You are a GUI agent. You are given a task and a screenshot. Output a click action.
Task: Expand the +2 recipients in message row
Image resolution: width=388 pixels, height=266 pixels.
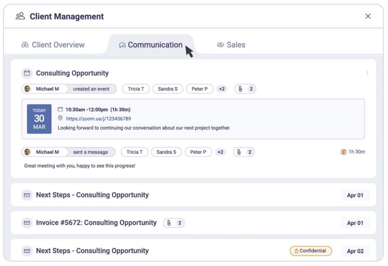(220, 152)
